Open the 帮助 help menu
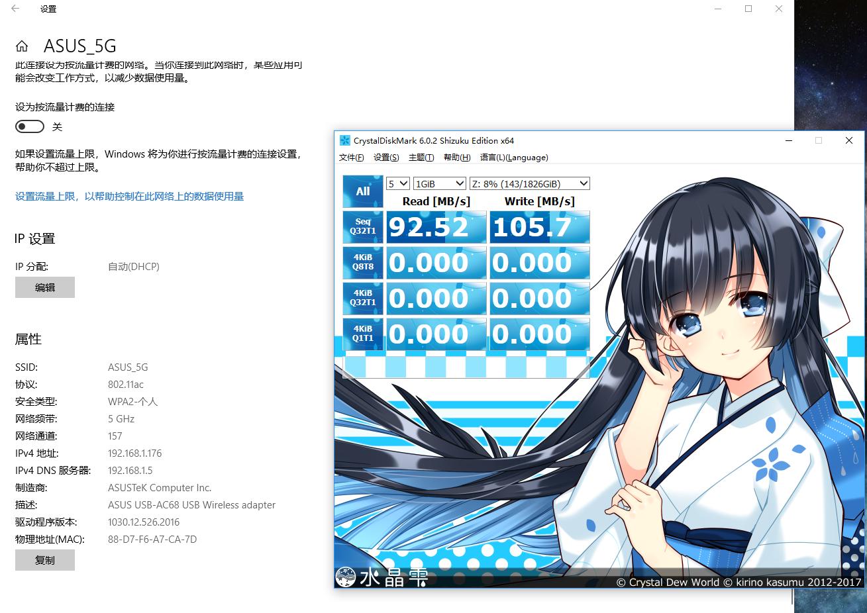The width and height of the screenshot is (867, 613). point(456,158)
